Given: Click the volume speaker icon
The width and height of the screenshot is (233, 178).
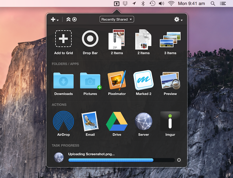Looking at the screenshot, I should pos(161,3).
